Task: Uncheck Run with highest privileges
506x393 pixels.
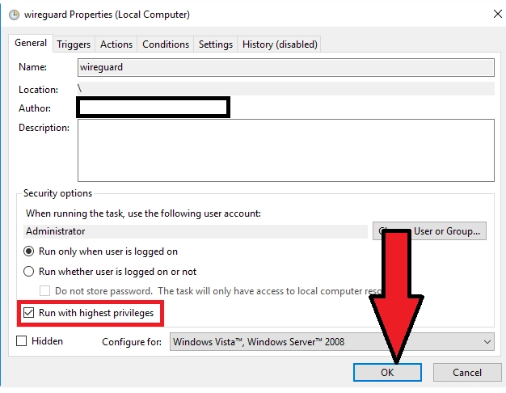Action: pyautogui.click(x=30, y=313)
